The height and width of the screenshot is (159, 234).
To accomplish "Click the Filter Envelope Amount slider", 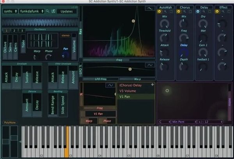I will [73, 77].
